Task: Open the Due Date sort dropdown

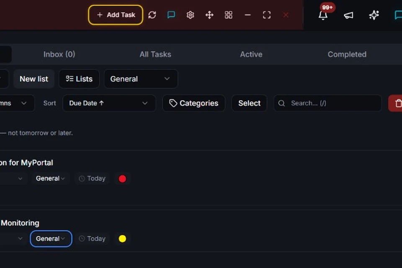Action: point(109,103)
